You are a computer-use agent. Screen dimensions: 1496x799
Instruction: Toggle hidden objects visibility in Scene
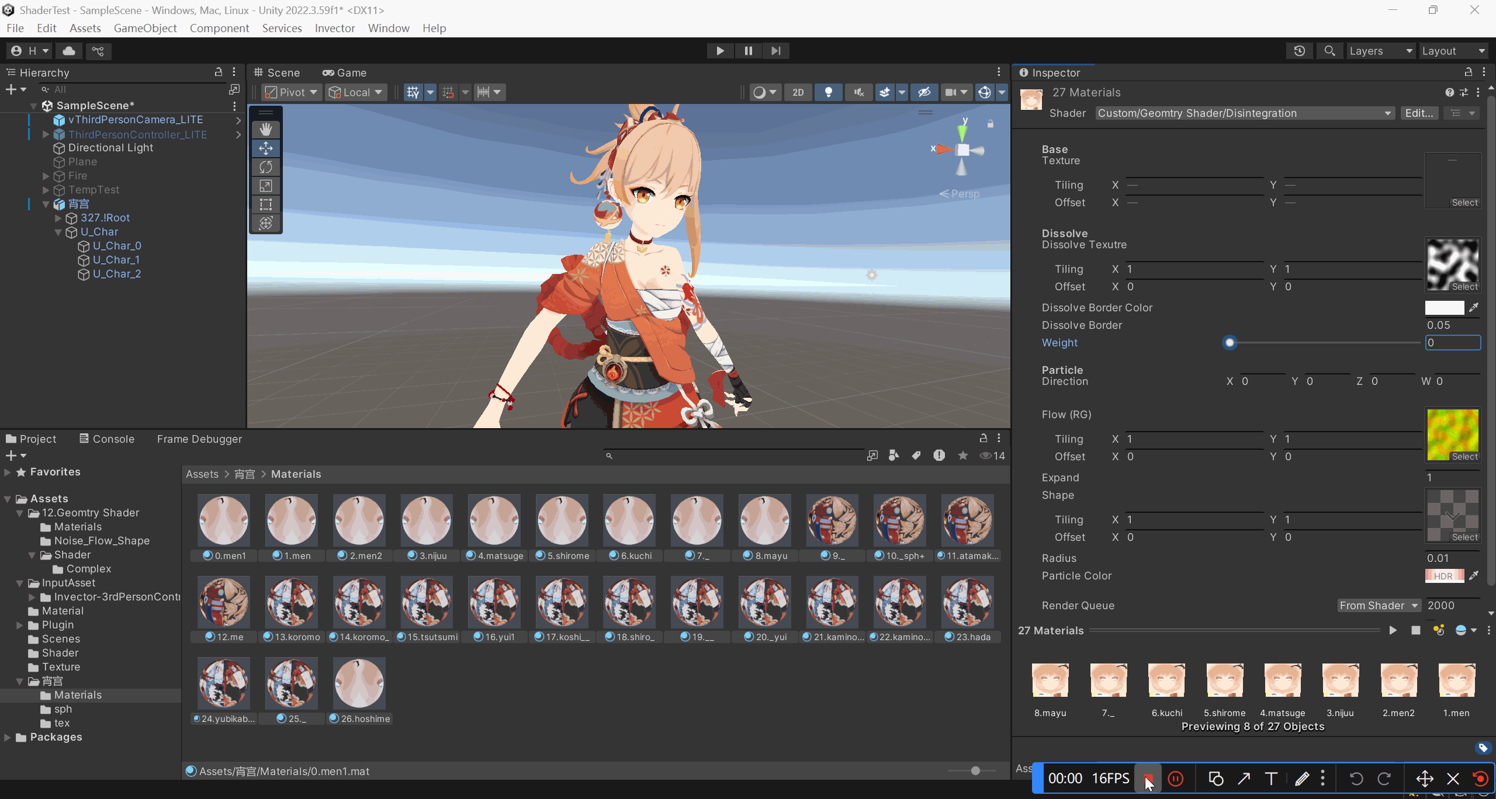tap(924, 92)
